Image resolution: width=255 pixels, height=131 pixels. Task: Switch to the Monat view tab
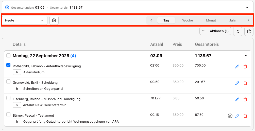pyautogui.click(x=211, y=20)
